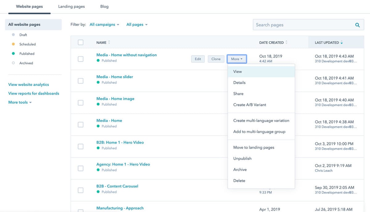Select Delete from the menu
The image size is (370, 212).
[261, 181]
